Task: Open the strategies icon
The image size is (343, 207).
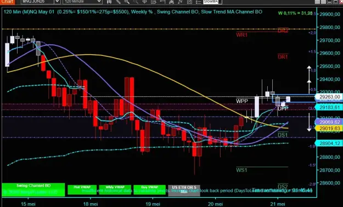Action: coord(180,2)
